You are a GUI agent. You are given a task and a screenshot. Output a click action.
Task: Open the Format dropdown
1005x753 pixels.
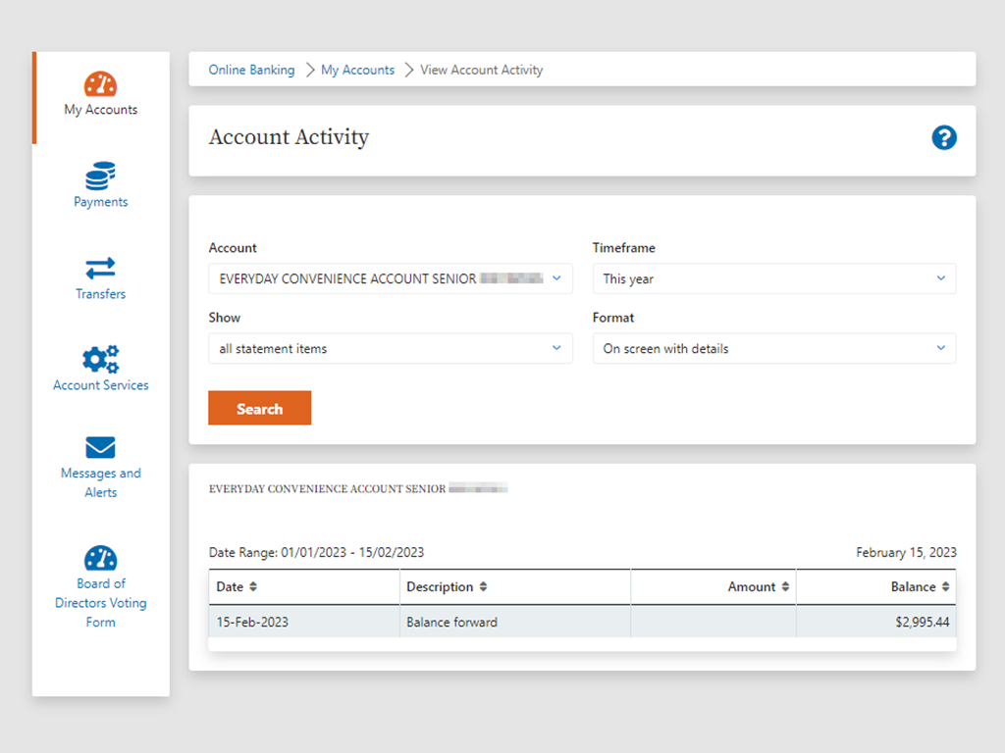774,348
